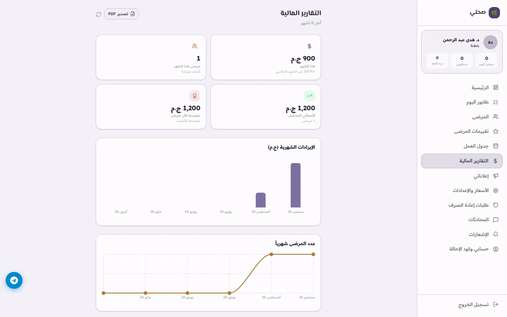507x317 pixels.
Task: Export the financial report as PDF
Action: pos(121,14)
